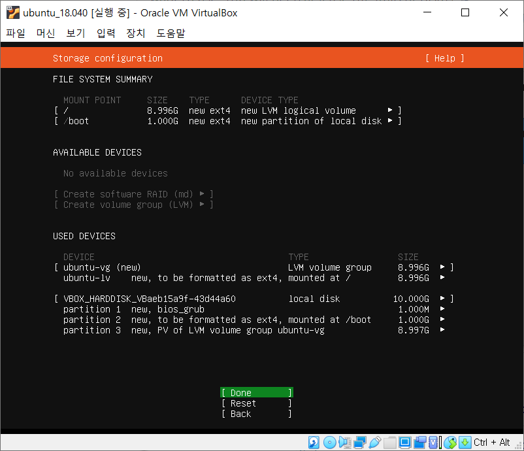Select the VBOX_HARDDISK_VBaeb15a9f-43d44a60 device
524x451 pixels.
(254, 299)
